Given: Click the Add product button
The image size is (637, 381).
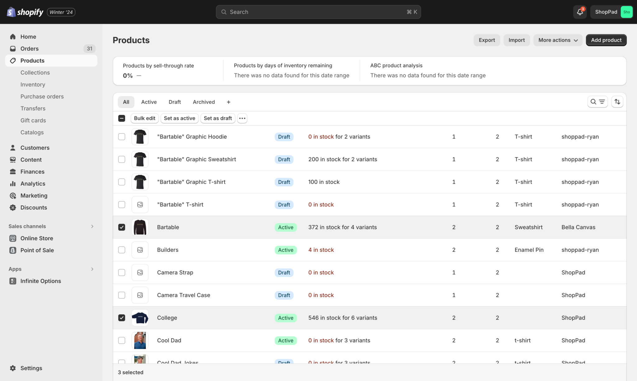Looking at the screenshot, I should (x=606, y=40).
